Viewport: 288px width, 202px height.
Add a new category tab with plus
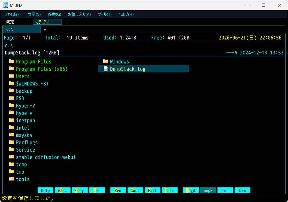pos(67,22)
